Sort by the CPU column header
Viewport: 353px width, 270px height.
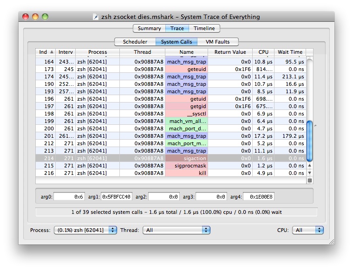[x=263, y=52]
